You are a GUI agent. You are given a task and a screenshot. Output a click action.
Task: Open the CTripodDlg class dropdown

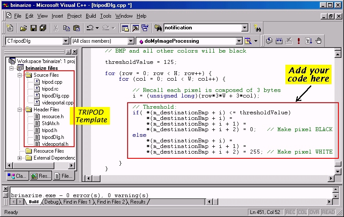point(66,41)
